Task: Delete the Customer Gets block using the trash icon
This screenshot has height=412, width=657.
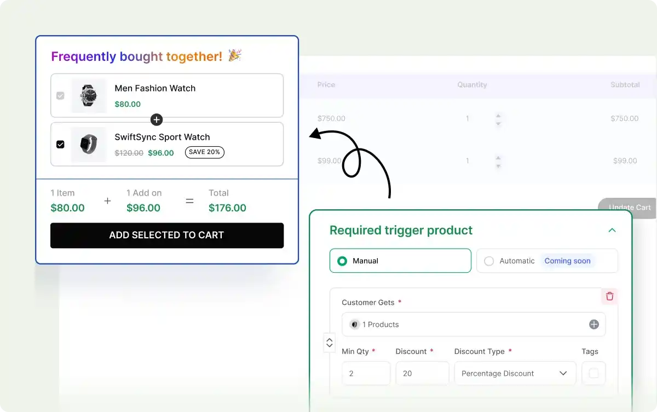Action: pyautogui.click(x=609, y=296)
